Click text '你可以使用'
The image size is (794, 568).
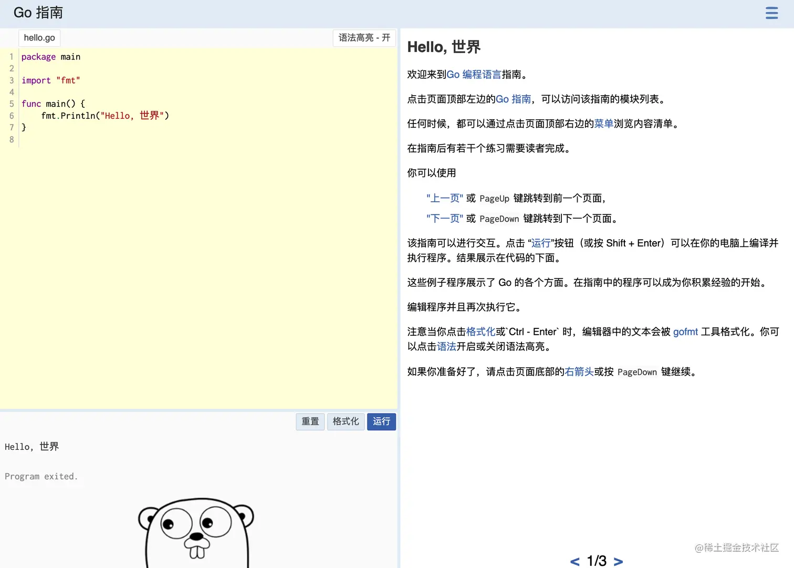pyautogui.click(x=432, y=173)
